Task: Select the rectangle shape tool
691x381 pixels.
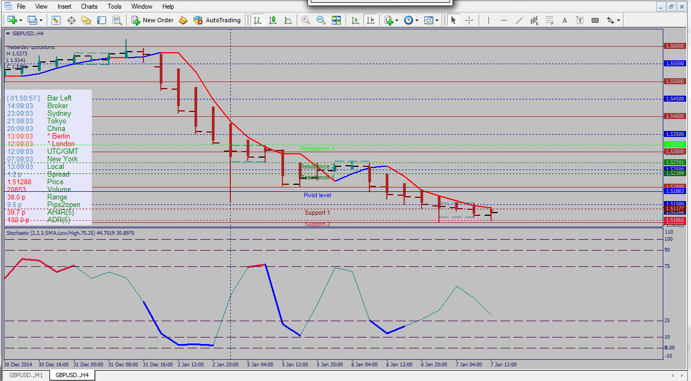Action: click(x=595, y=20)
